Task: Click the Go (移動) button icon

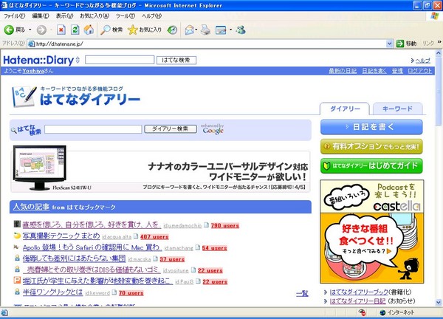Action: point(400,44)
